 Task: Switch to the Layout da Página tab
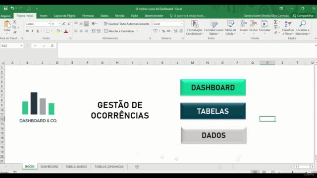click(x=65, y=16)
